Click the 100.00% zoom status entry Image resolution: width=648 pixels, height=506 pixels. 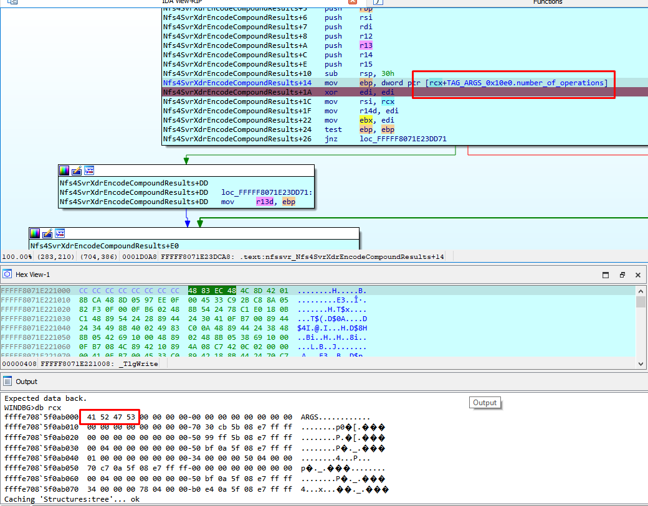(17, 256)
